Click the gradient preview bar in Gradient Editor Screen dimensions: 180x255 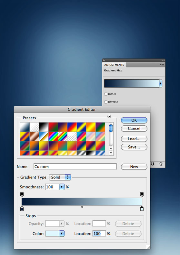pos(82,202)
